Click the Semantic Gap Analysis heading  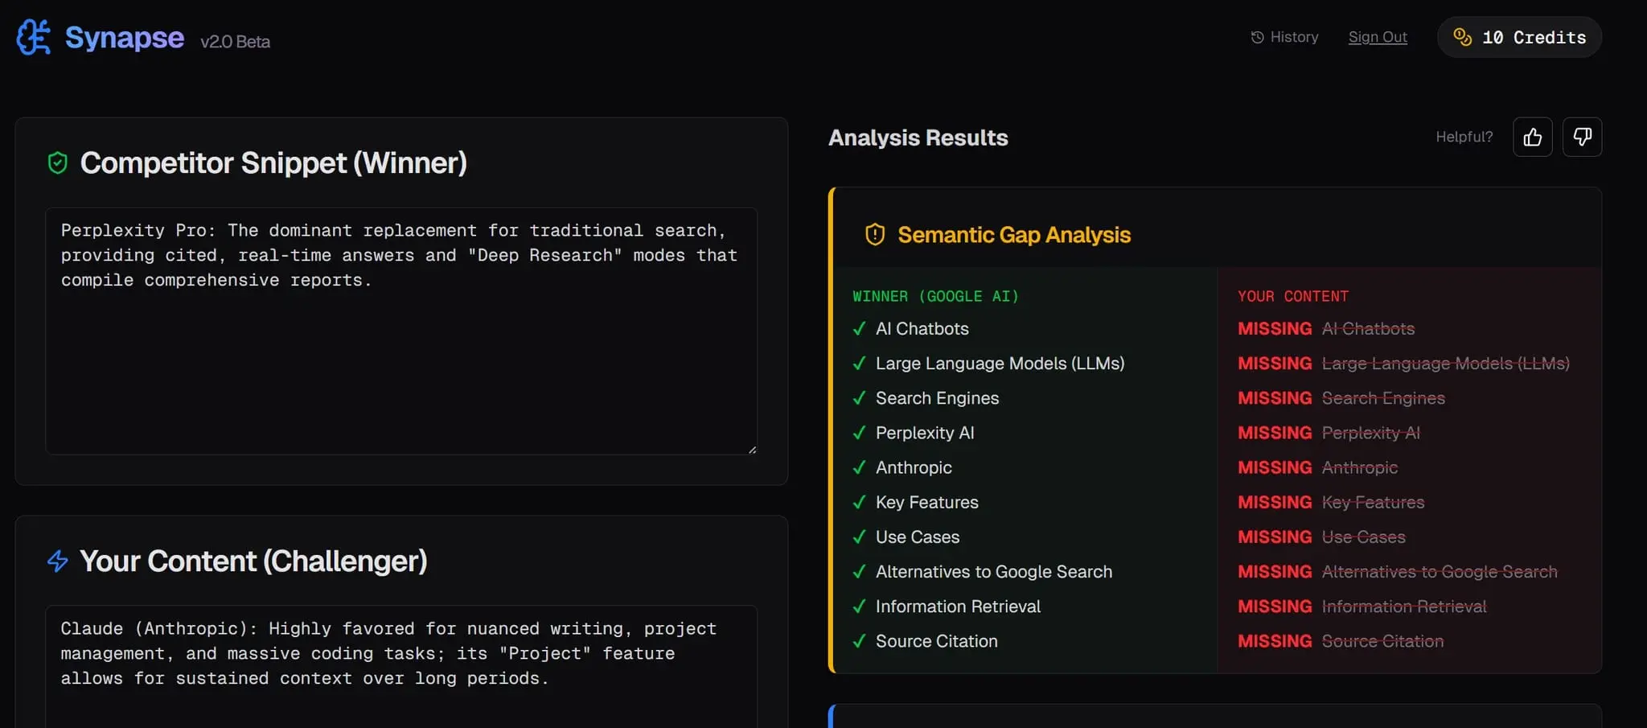[1014, 235]
